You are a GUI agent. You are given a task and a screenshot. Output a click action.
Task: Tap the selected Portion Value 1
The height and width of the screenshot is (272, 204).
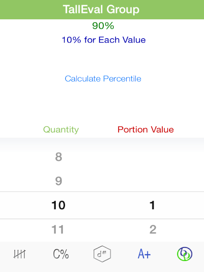(152, 205)
